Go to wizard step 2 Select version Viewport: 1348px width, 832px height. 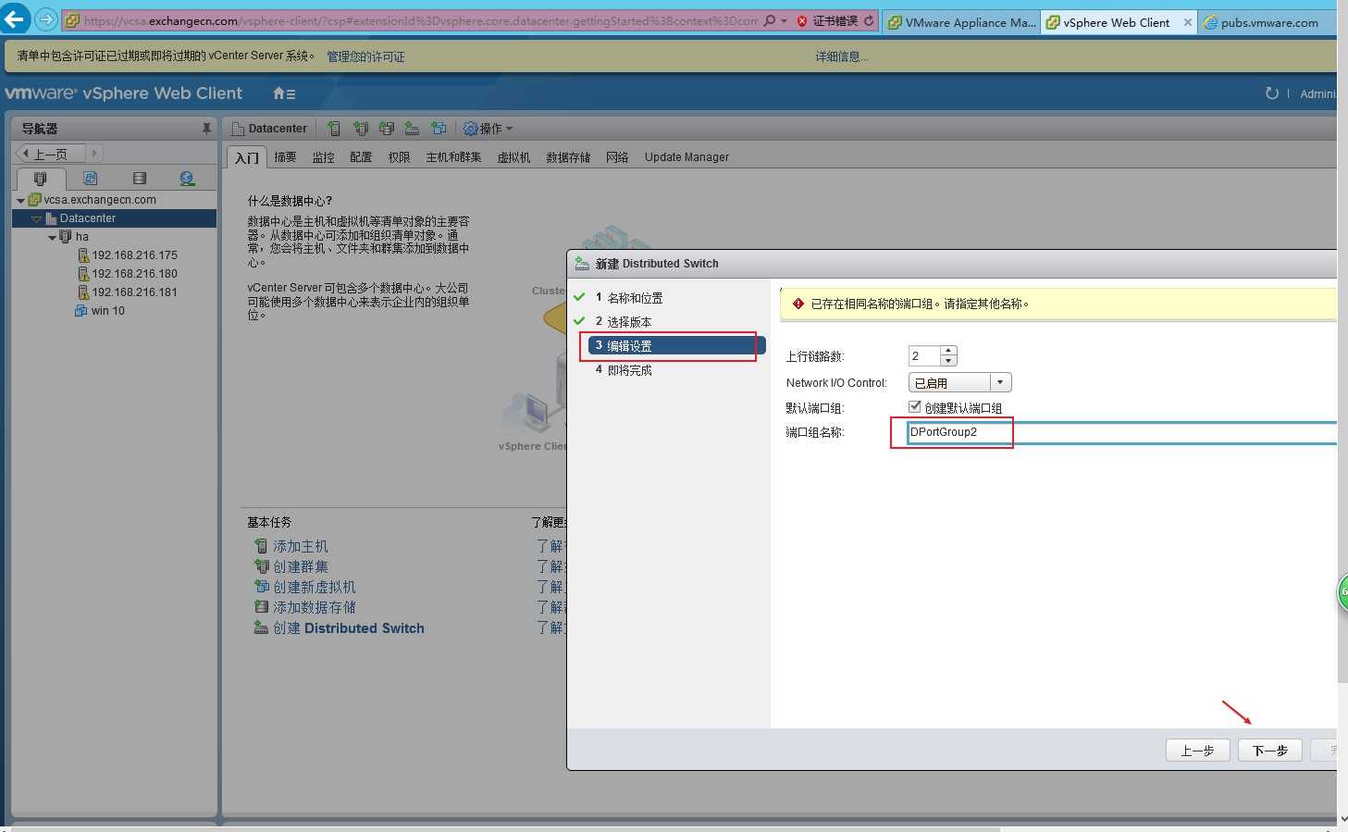[624, 322]
